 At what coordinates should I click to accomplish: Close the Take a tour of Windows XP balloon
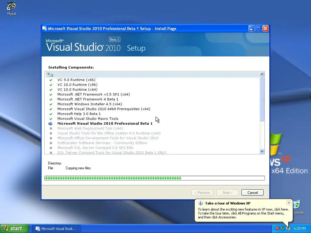(x=289, y=202)
